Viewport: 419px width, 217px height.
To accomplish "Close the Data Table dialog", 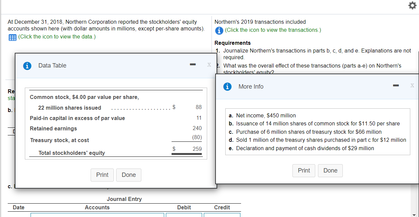I will [x=209, y=64].
